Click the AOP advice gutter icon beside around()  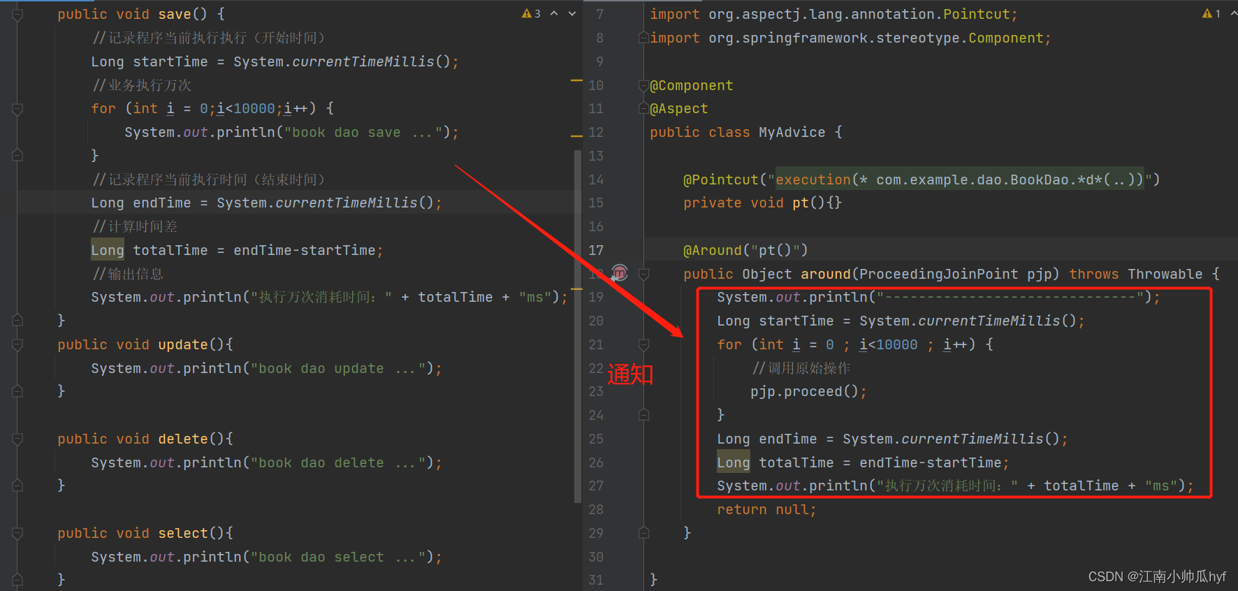coord(620,272)
